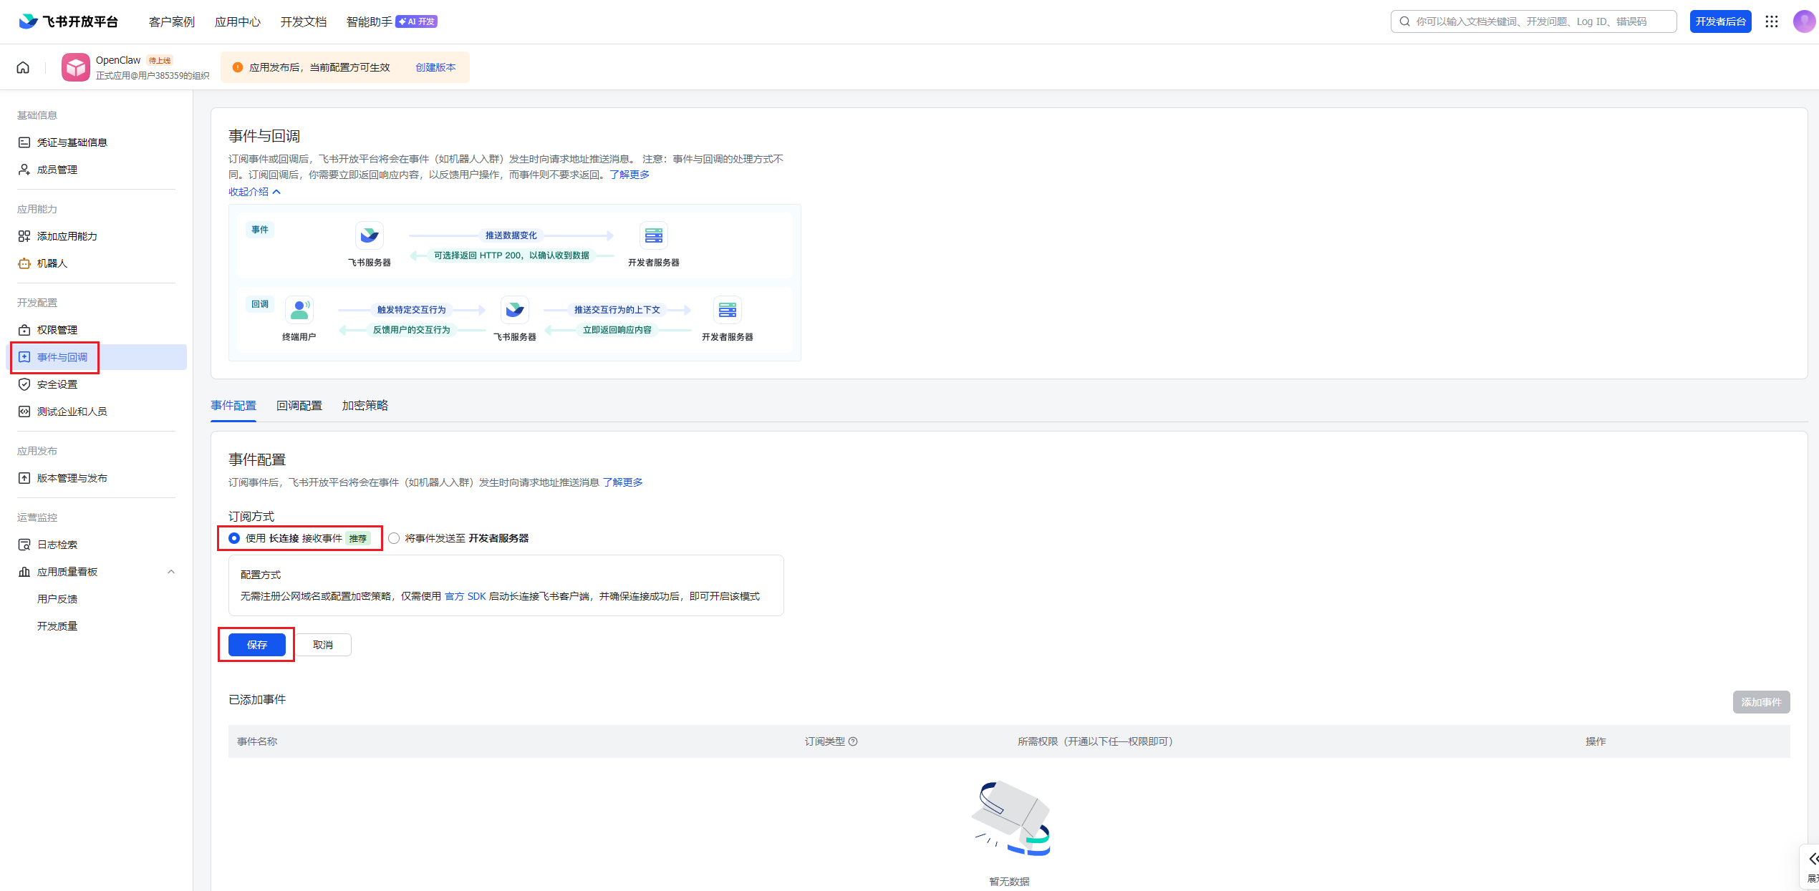
Task: Open 安全设置 sidebar item
Action: [57, 384]
